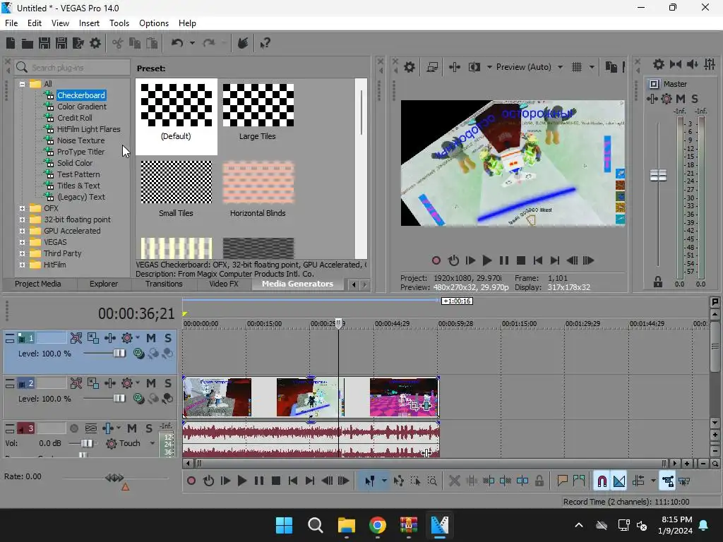The width and height of the screenshot is (723, 542).
Task: Solo video track 1
Action: click(x=168, y=338)
